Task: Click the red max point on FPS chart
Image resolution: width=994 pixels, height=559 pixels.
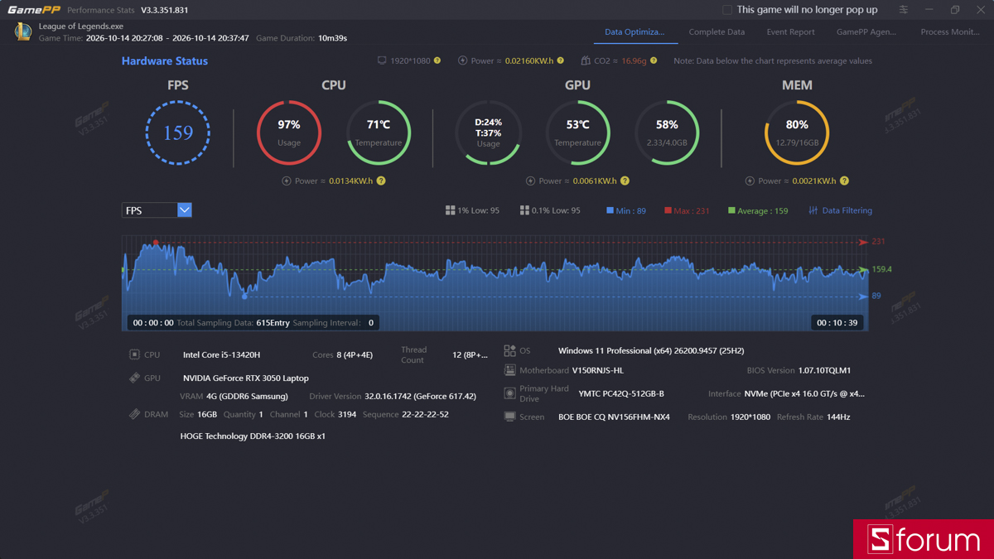Action: pyautogui.click(x=156, y=243)
